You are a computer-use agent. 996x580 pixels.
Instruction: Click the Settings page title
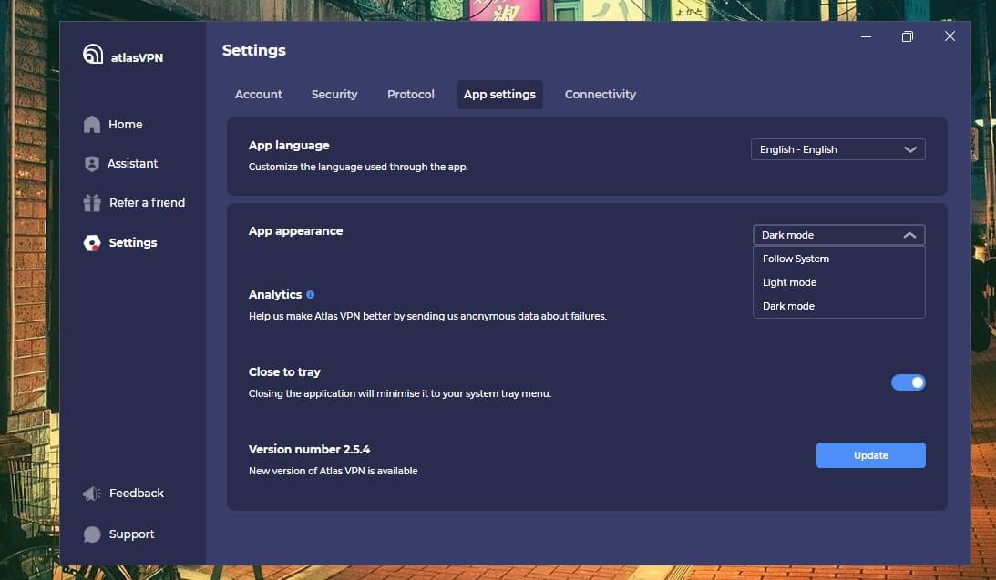click(253, 50)
